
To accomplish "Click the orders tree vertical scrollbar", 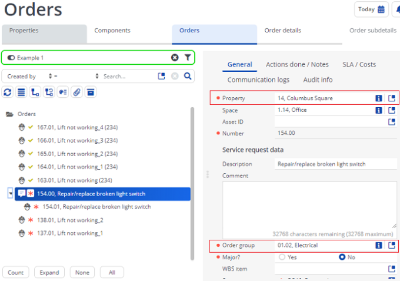I will click(x=192, y=184).
